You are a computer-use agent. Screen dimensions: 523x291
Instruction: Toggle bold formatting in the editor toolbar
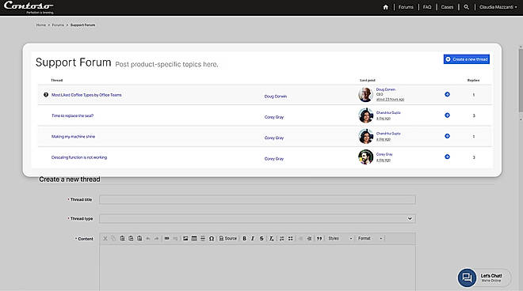click(x=245, y=238)
